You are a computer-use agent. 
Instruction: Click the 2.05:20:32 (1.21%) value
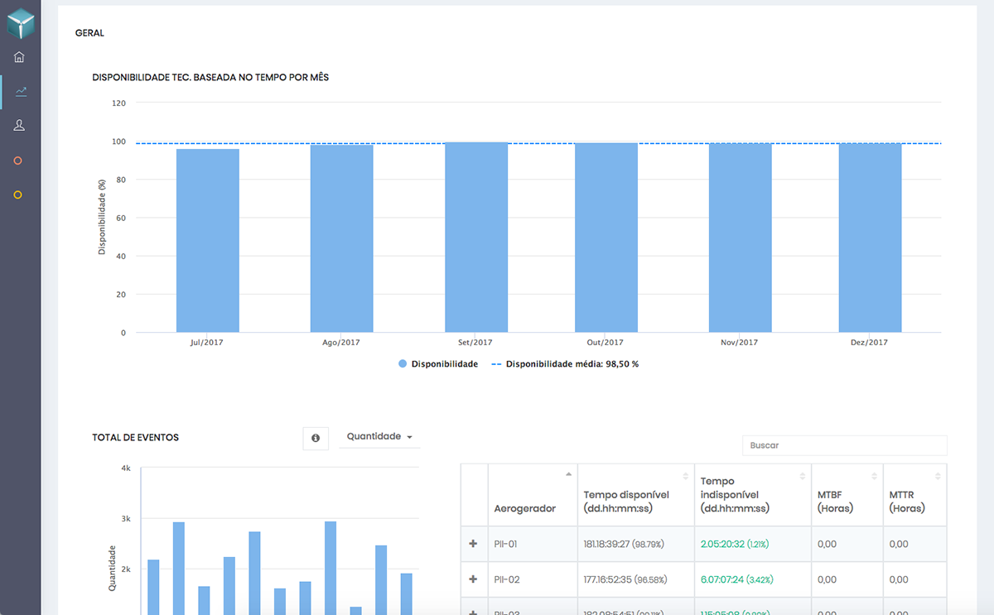[x=736, y=544]
